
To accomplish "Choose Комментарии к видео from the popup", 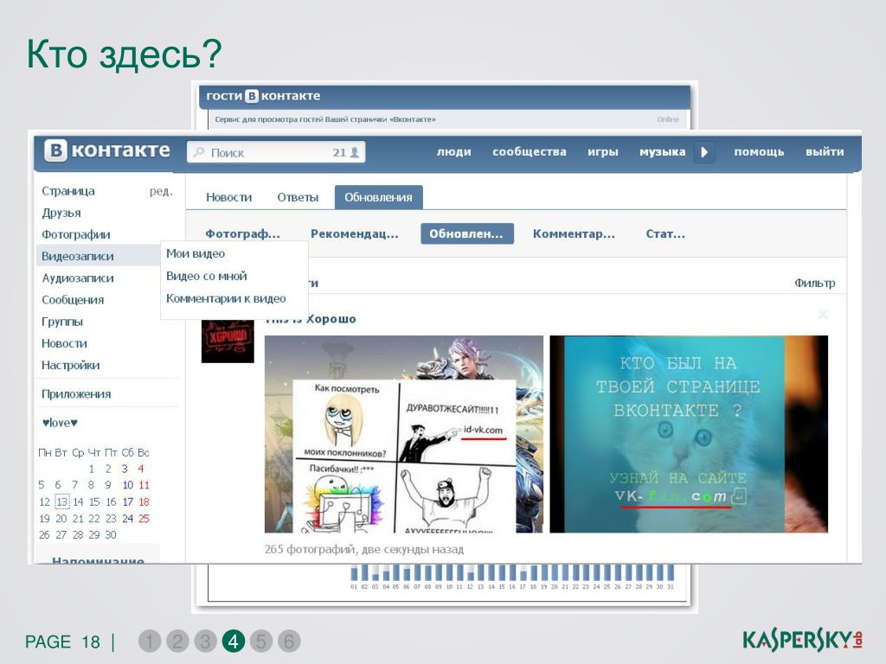I will pos(226,298).
